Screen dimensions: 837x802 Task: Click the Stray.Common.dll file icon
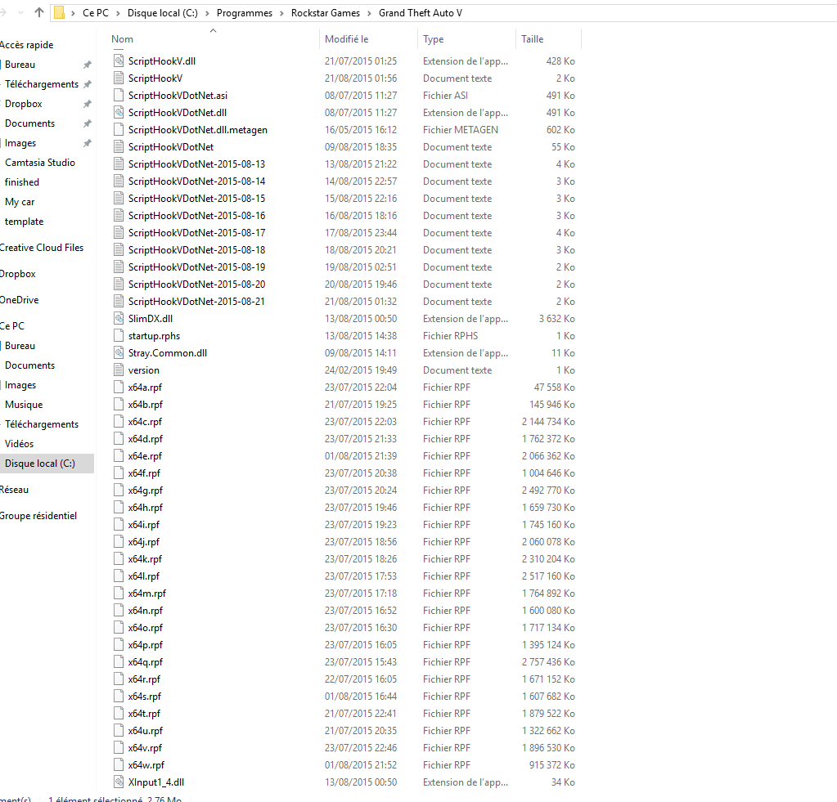coord(119,353)
